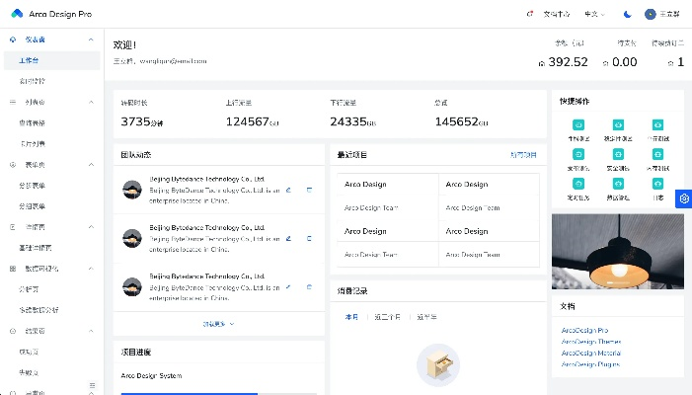The image size is (692, 395).
Task: Click the sidebar collapse icon at menu bottom
Action: pyautogui.click(x=92, y=385)
